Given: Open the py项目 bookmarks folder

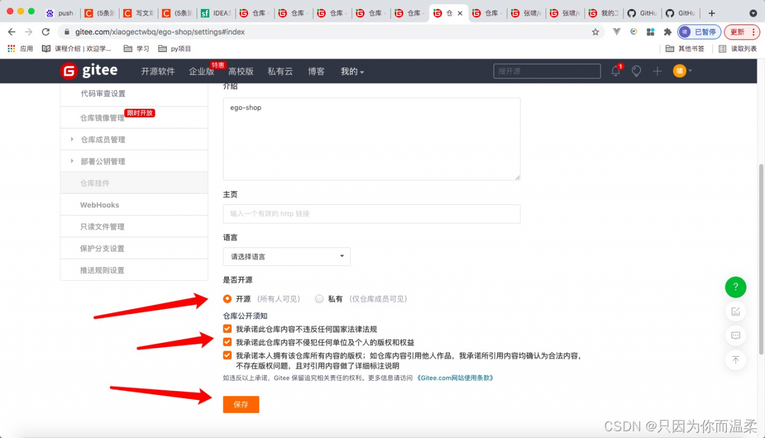Looking at the screenshot, I should click(x=175, y=48).
